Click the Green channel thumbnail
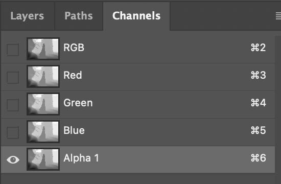The image size is (281, 184). coord(43,104)
